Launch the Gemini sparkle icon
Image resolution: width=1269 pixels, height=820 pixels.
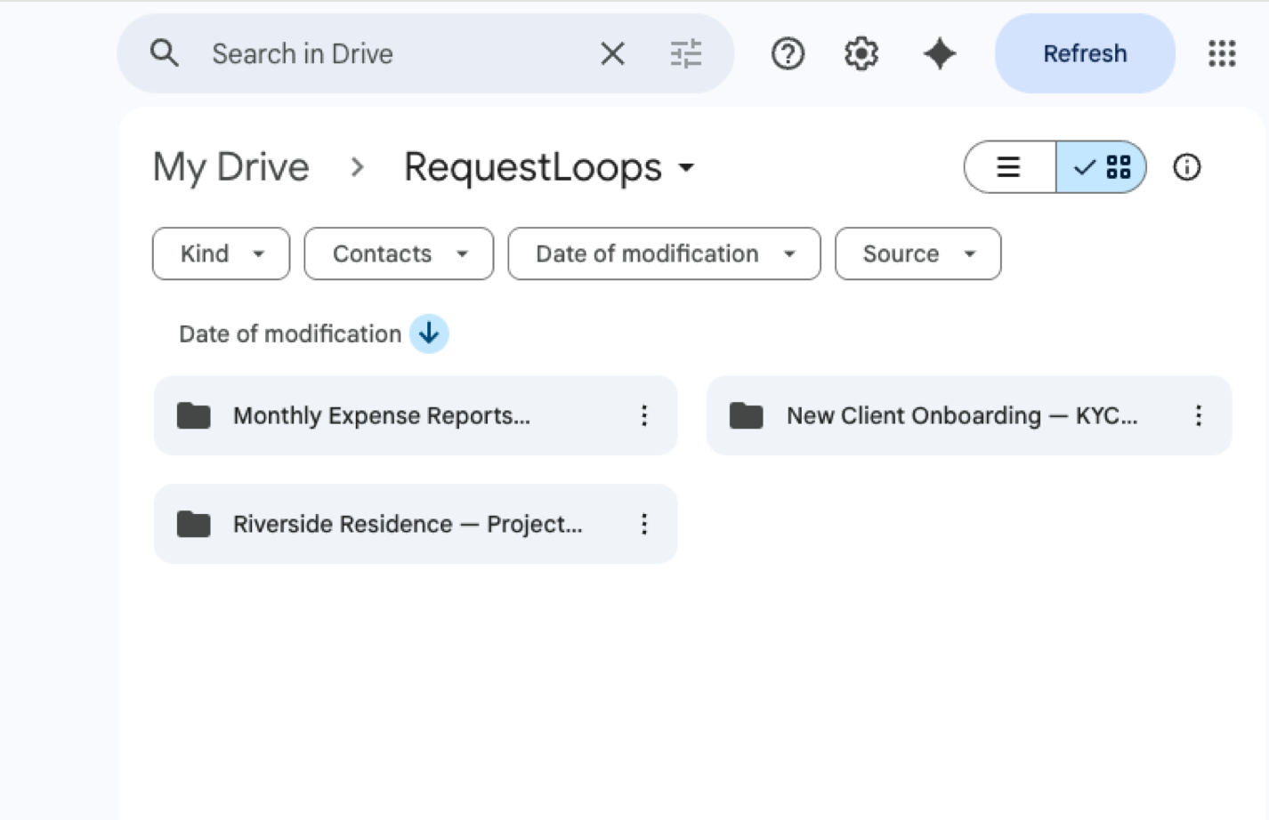pos(939,53)
